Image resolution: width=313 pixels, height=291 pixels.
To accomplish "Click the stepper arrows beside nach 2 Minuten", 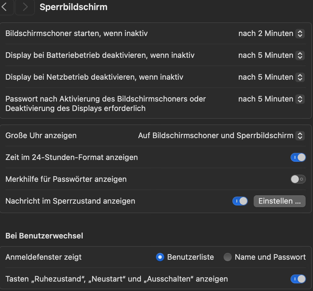I will pyautogui.click(x=300, y=33).
